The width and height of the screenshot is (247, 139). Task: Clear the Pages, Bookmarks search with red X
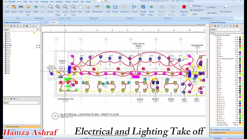[x=38, y=30]
